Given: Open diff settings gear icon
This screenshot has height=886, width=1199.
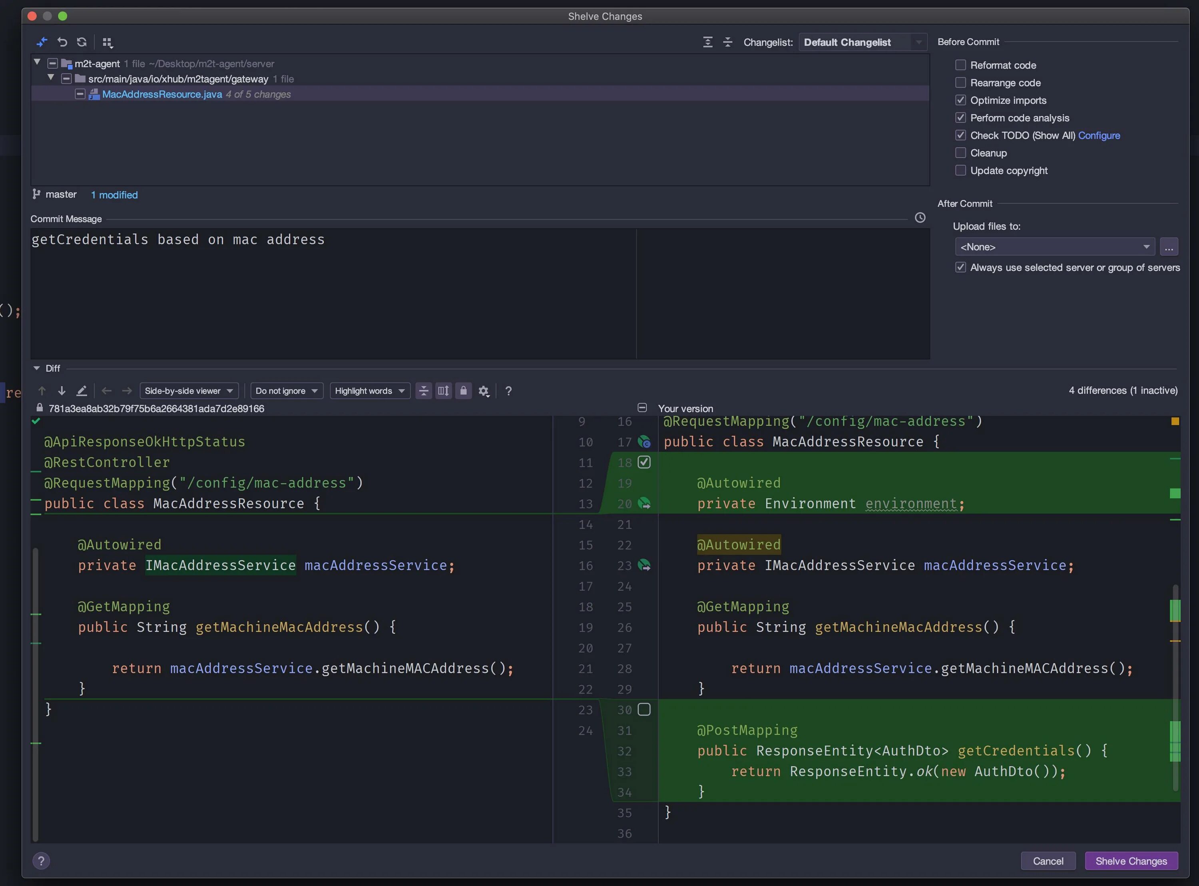Looking at the screenshot, I should click(483, 391).
